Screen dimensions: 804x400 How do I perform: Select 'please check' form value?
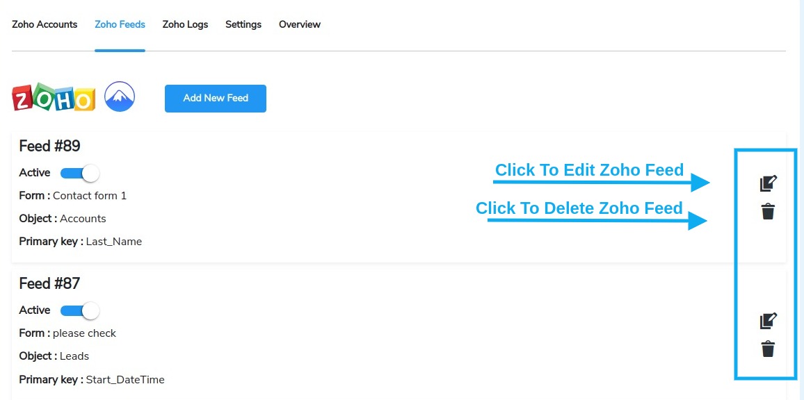tap(85, 333)
